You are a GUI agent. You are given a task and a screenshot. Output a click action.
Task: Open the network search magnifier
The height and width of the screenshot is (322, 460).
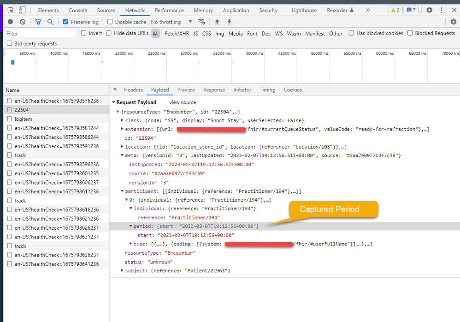coord(50,22)
